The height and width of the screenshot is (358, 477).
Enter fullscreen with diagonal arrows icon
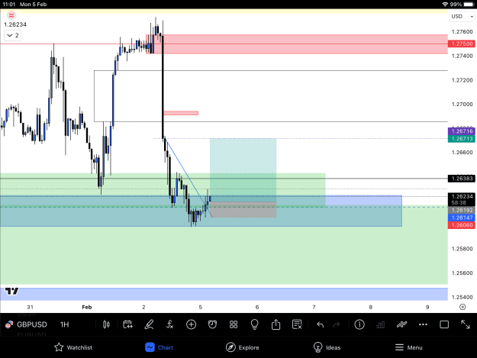pos(466,324)
